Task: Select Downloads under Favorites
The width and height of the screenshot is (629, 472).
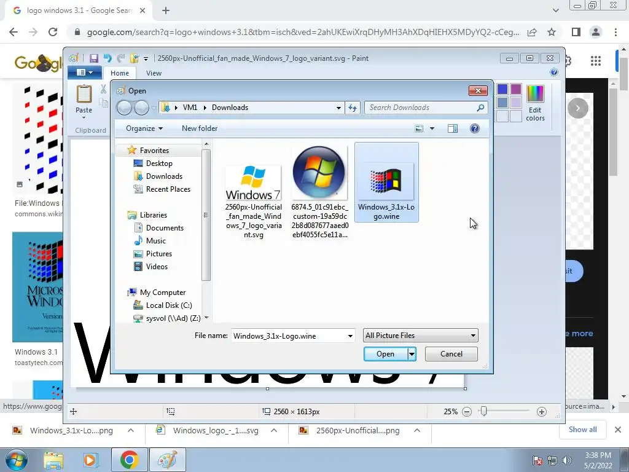Action: click(164, 176)
